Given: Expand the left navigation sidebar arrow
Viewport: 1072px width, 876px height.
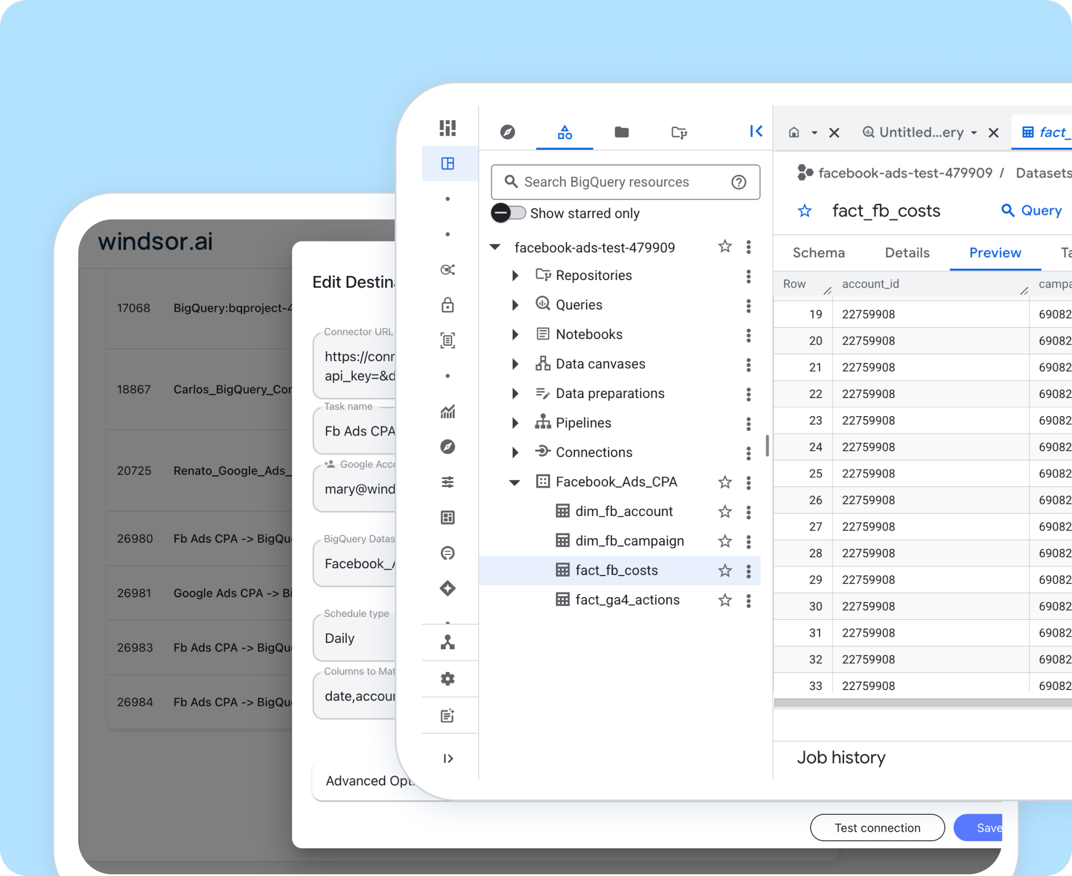Looking at the screenshot, I should point(448,758).
